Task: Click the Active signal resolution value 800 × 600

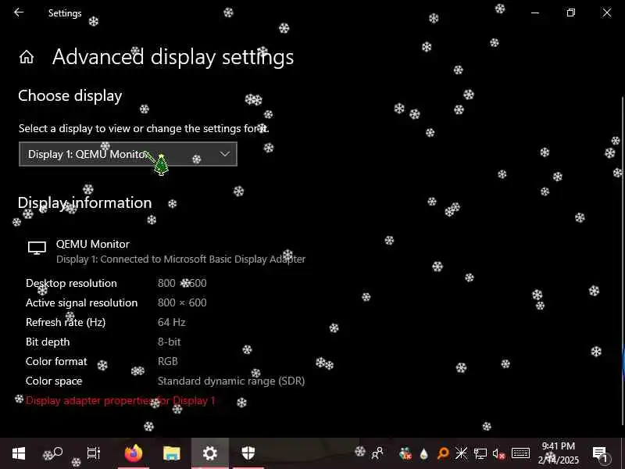Action: pos(182,303)
